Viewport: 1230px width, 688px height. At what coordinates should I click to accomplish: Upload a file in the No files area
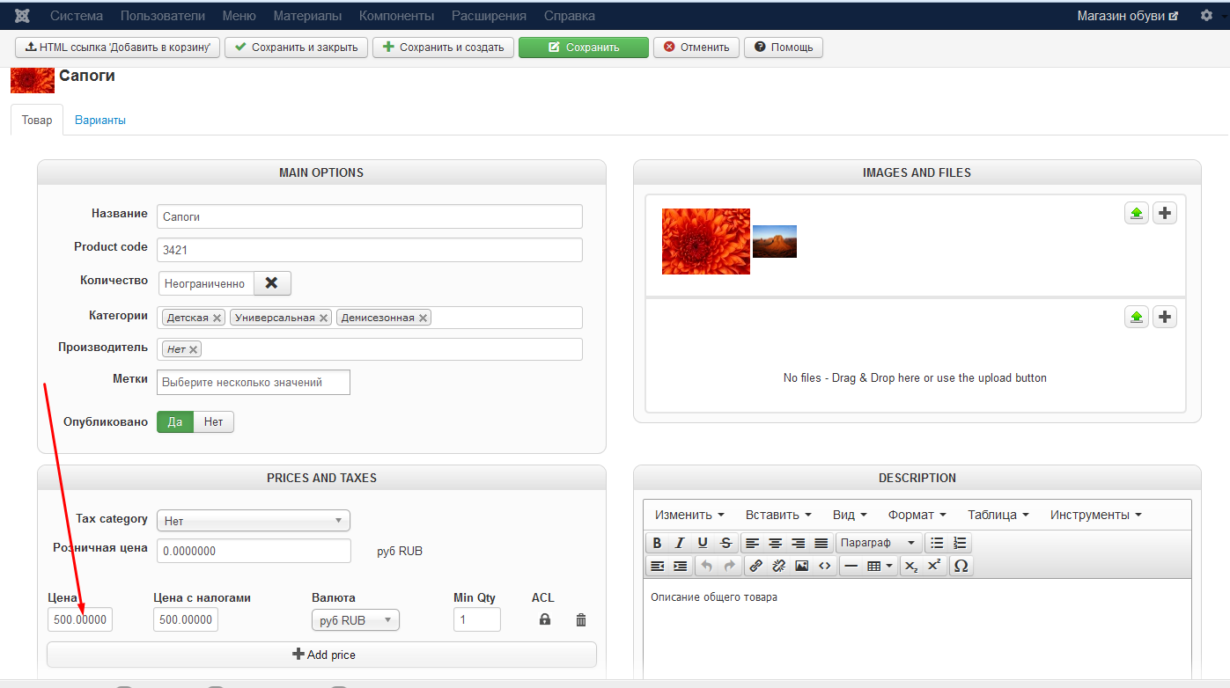[x=1137, y=317]
